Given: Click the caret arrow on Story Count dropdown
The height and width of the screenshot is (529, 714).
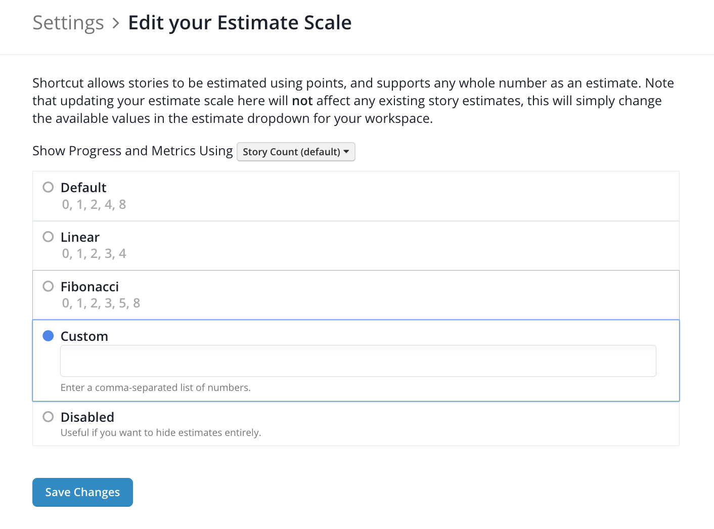Looking at the screenshot, I should (x=346, y=152).
